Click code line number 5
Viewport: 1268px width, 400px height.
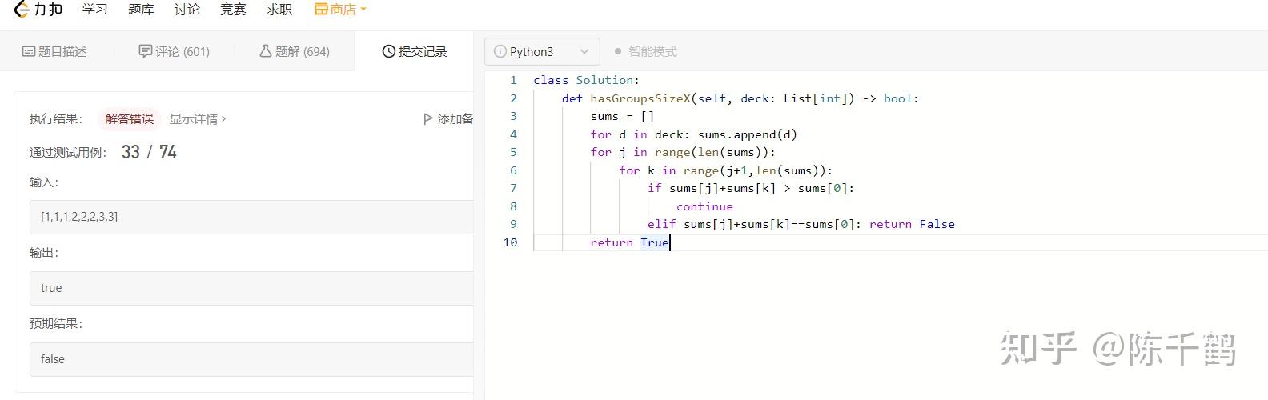(x=513, y=152)
